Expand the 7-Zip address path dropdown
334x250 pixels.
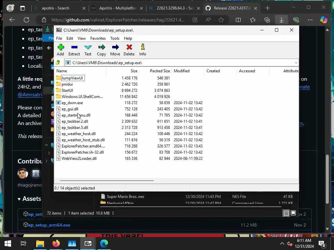[296, 63]
